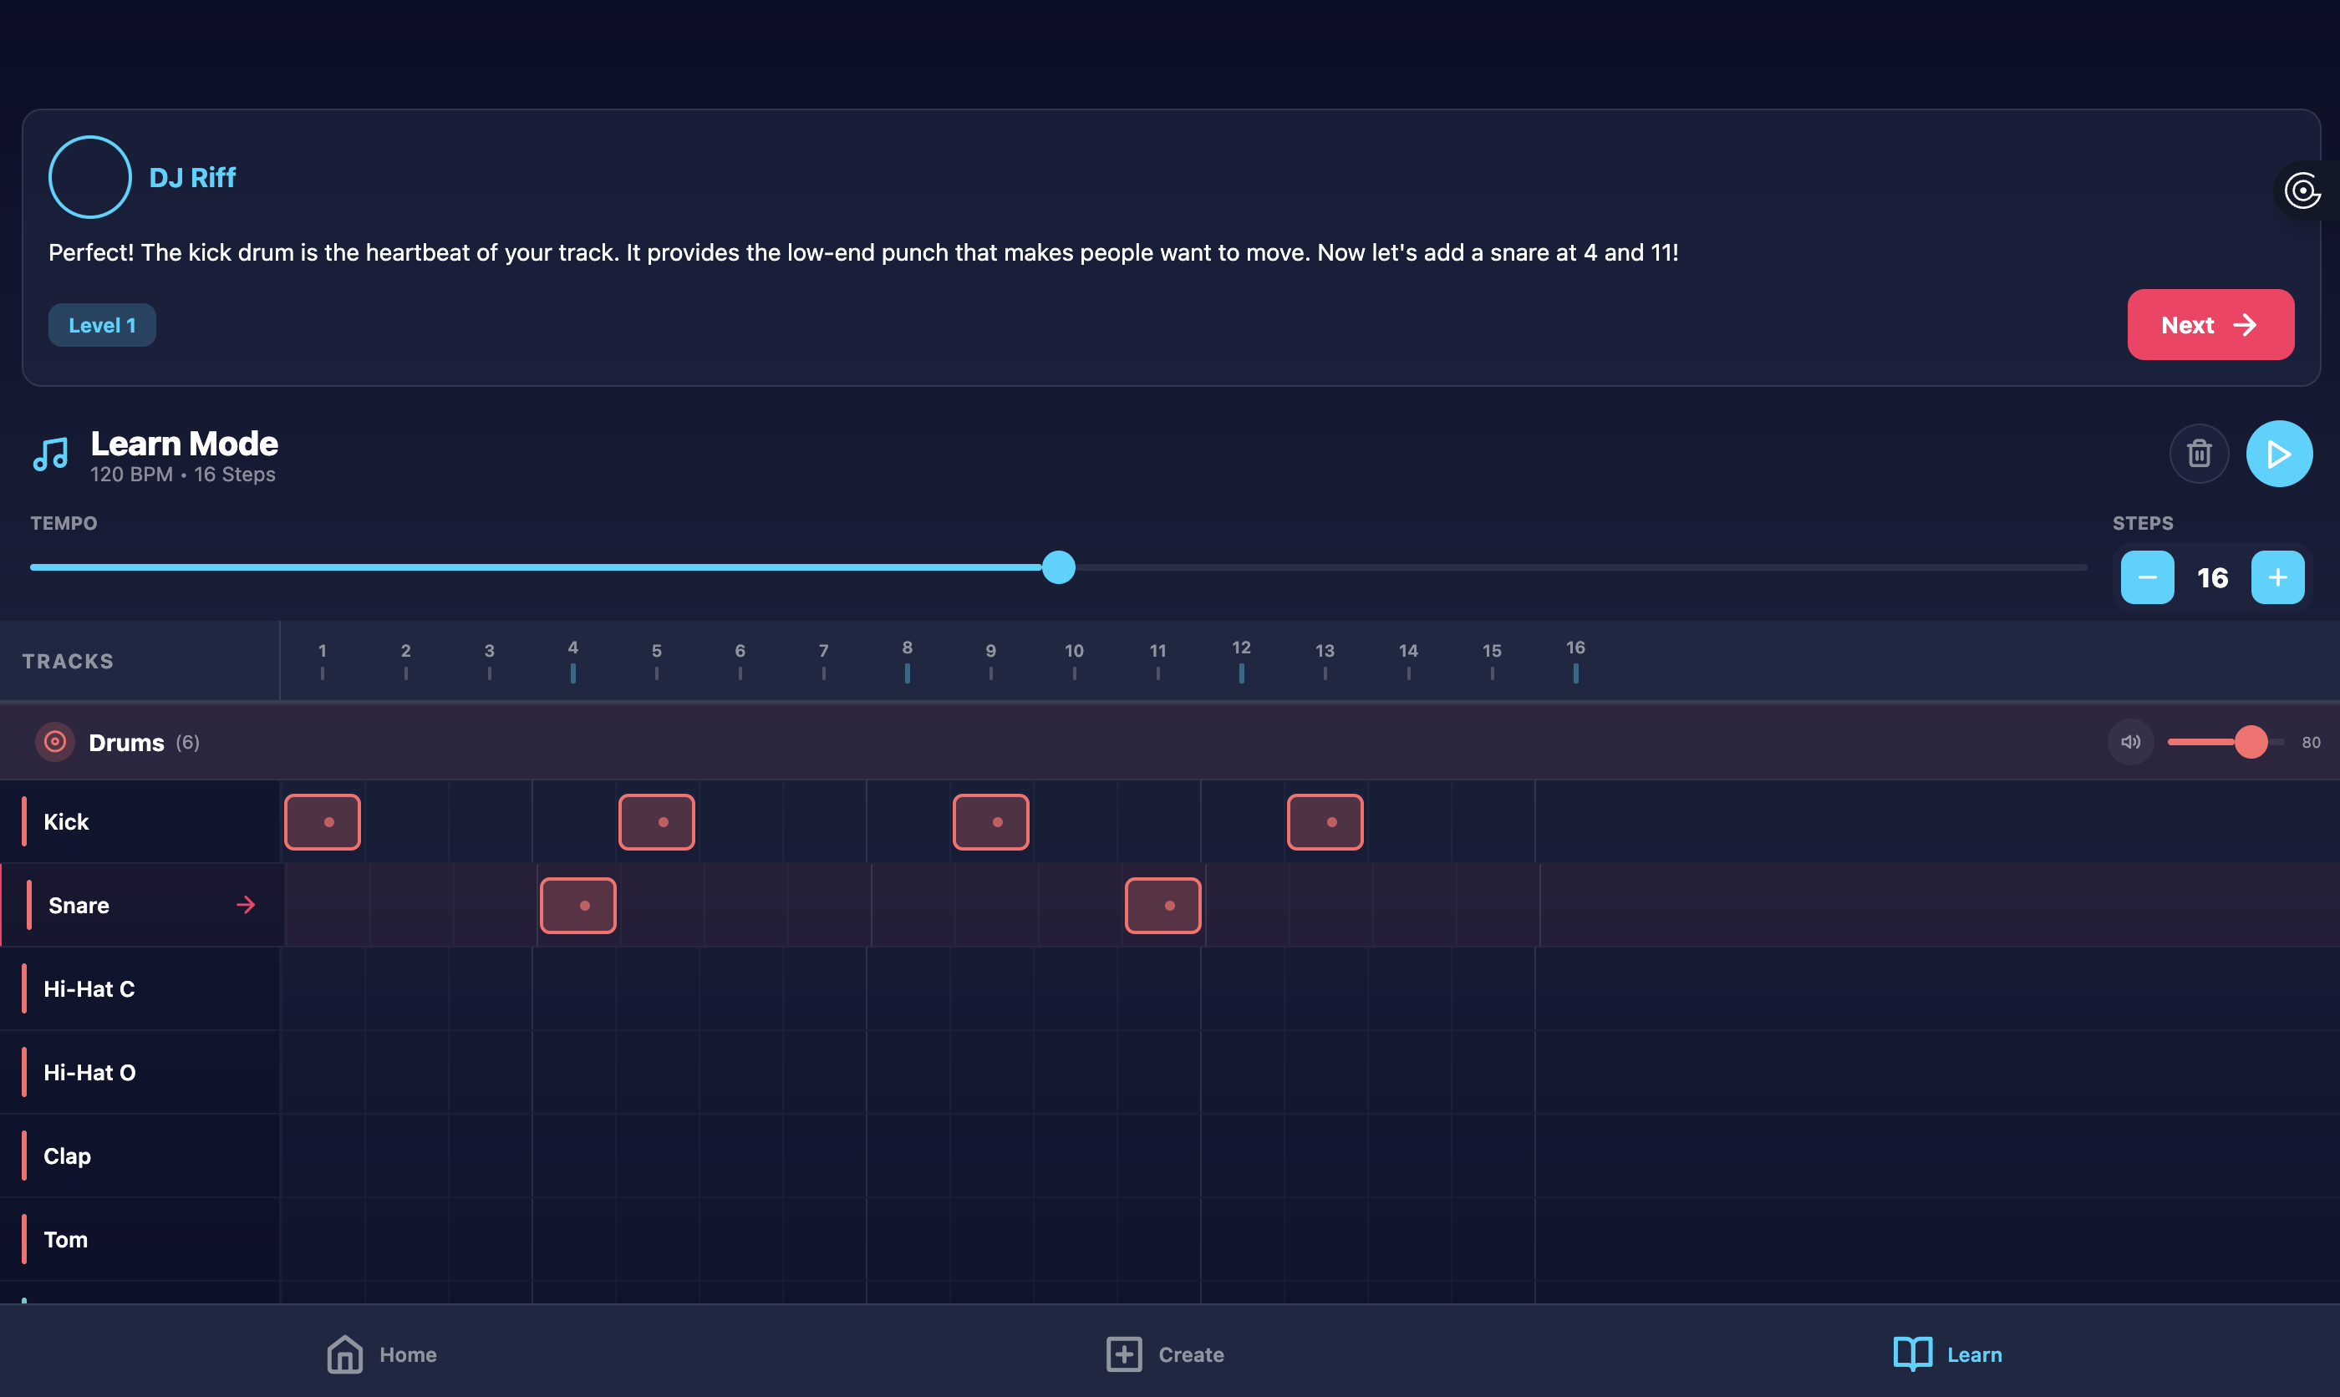Go to the Home tab

381,1354
